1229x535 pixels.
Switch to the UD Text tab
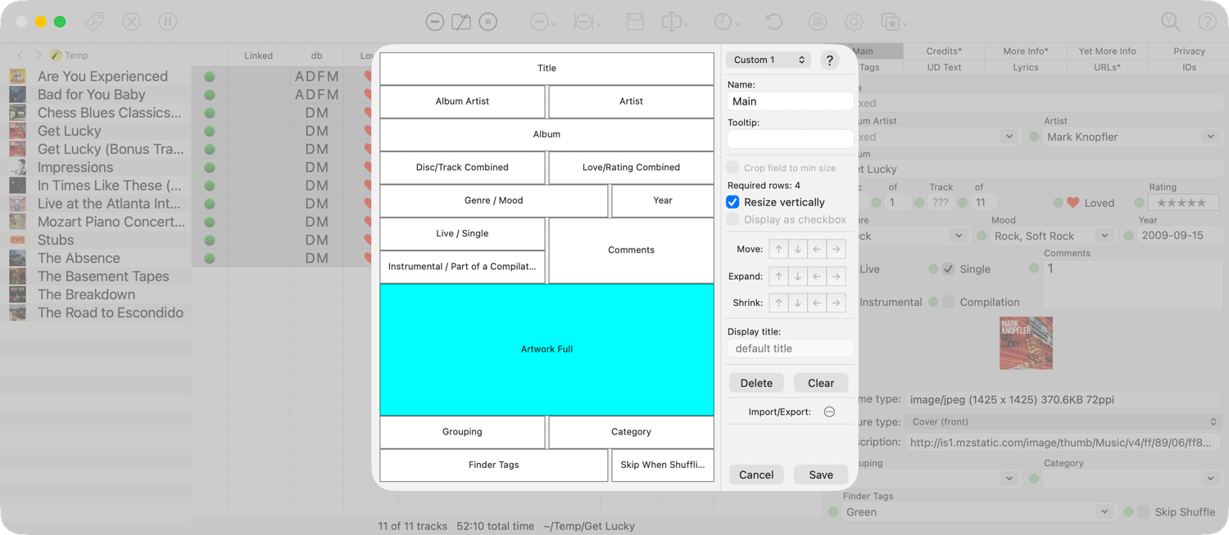click(x=944, y=67)
